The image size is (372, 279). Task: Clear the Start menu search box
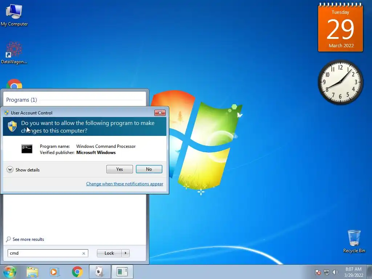[x=84, y=253]
